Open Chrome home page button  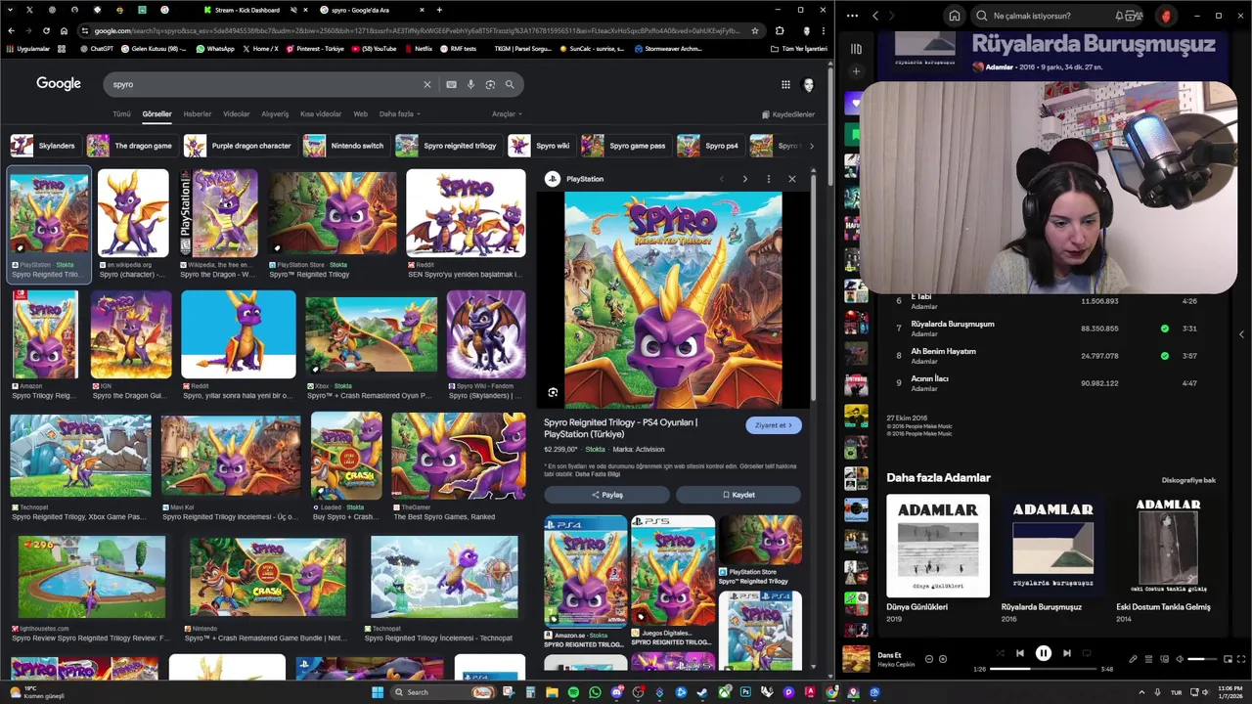[64, 30]
